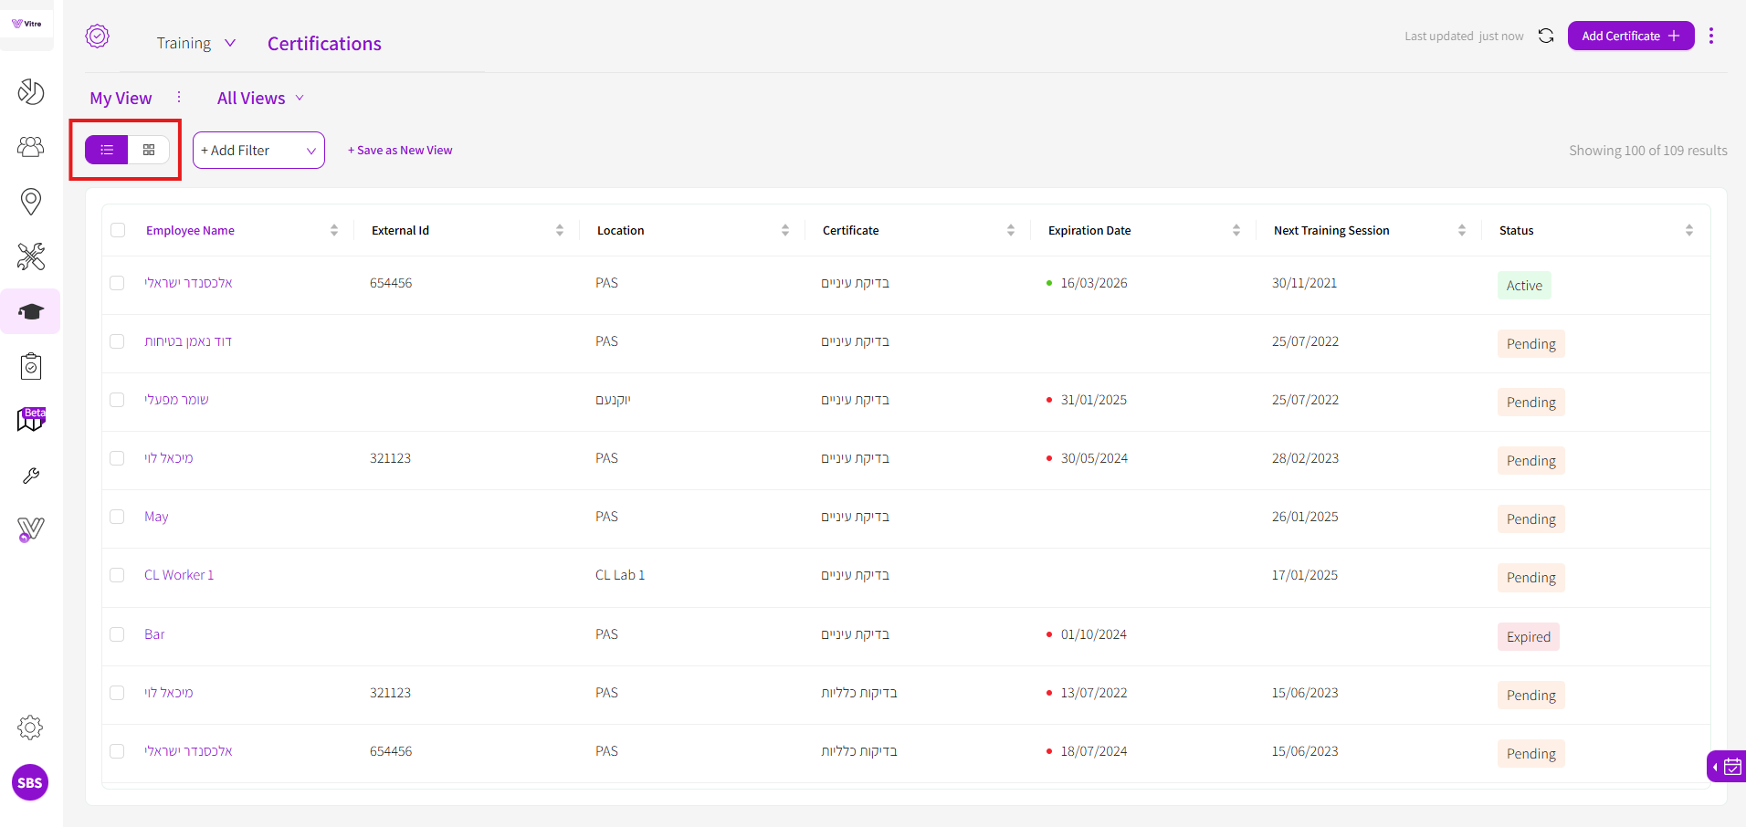Click the SBS user avatar
The height and width of the screenshot is (827, 1746).
coord(30,782)
